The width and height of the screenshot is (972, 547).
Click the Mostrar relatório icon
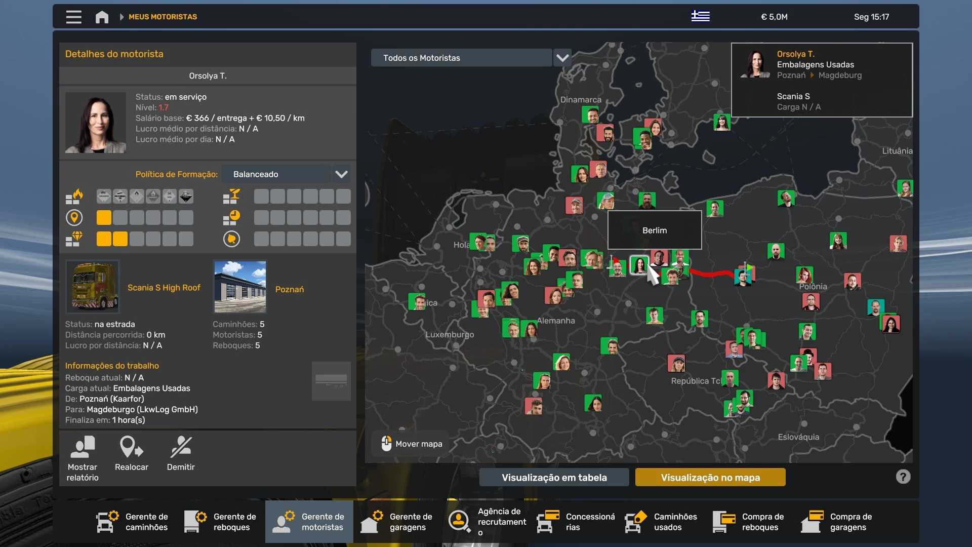(x=83, y=448)
